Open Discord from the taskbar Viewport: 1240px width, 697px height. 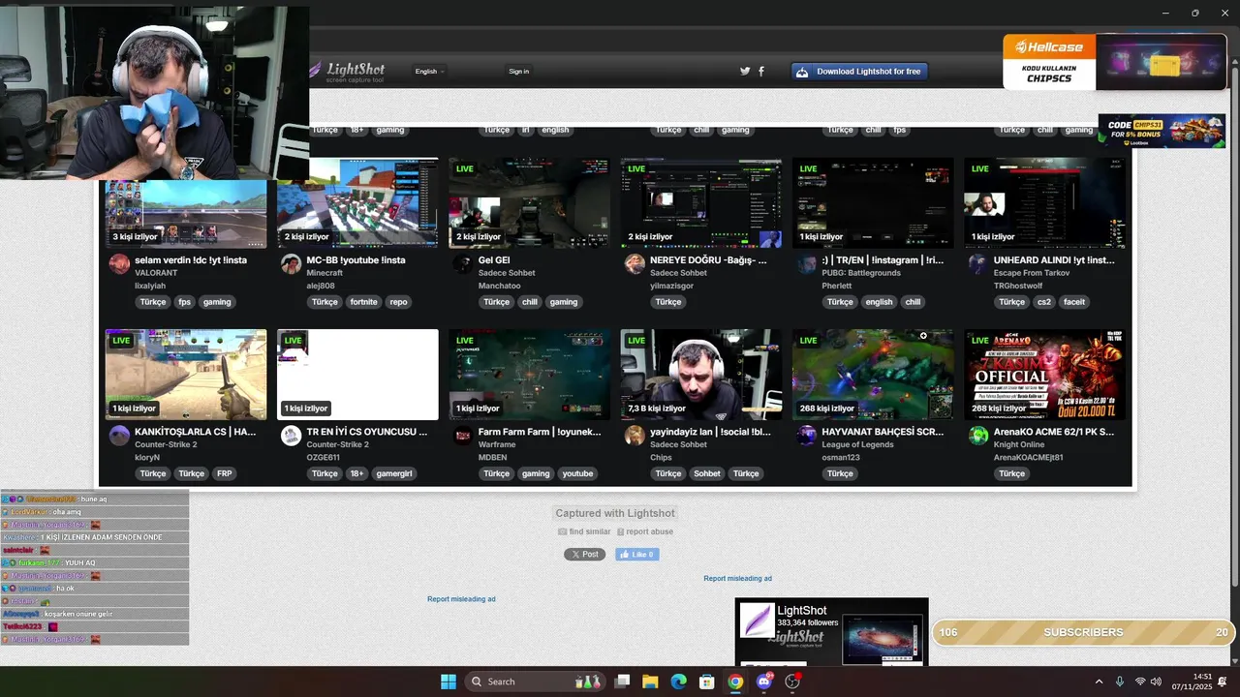pos(764,682)
